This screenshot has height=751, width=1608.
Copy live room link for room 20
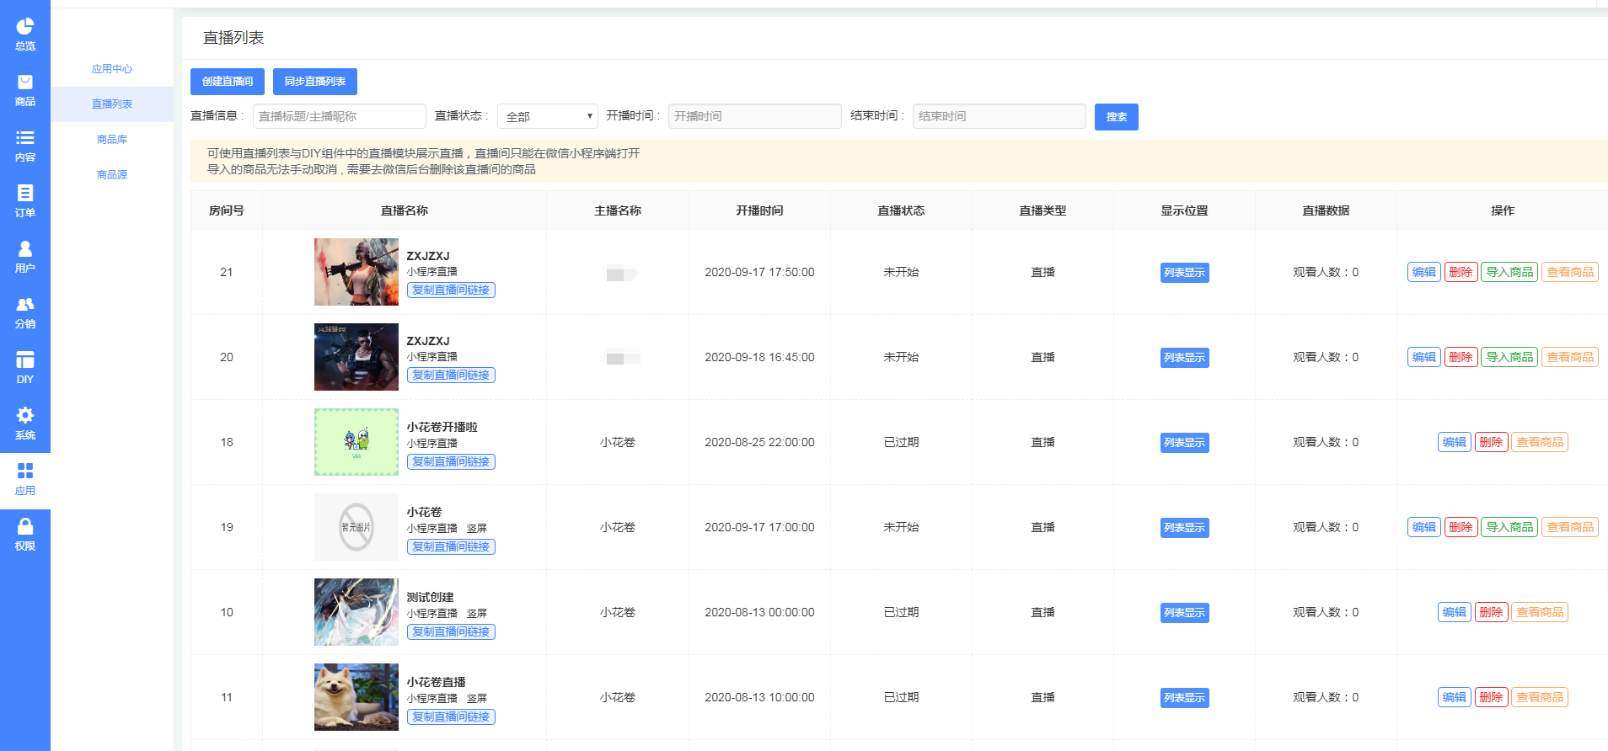[x=451, y=375]
